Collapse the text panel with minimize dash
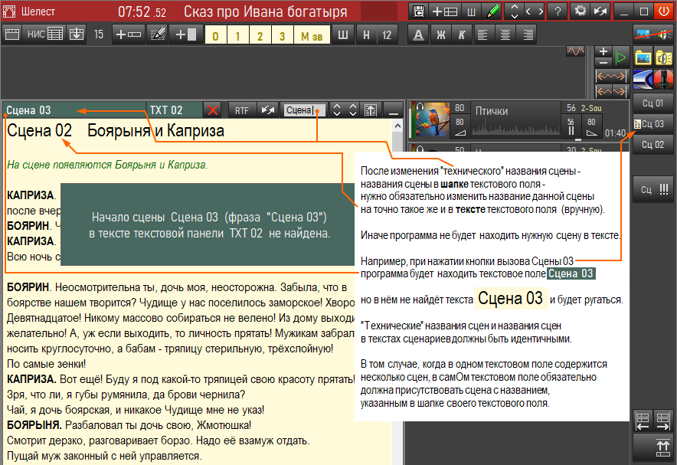The width and height of the screenshot is (677, 465). pos(393,110)
